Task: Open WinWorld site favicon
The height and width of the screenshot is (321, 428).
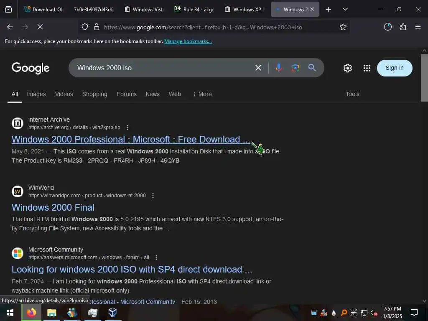Action: pyautogui.click(x=18, y=191)
